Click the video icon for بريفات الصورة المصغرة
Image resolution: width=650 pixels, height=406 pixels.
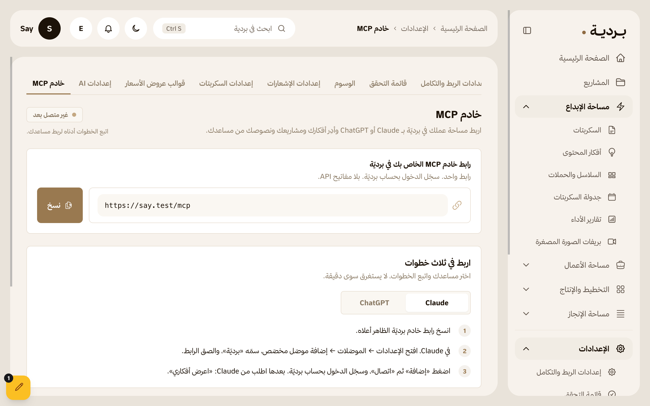(612, 242)
